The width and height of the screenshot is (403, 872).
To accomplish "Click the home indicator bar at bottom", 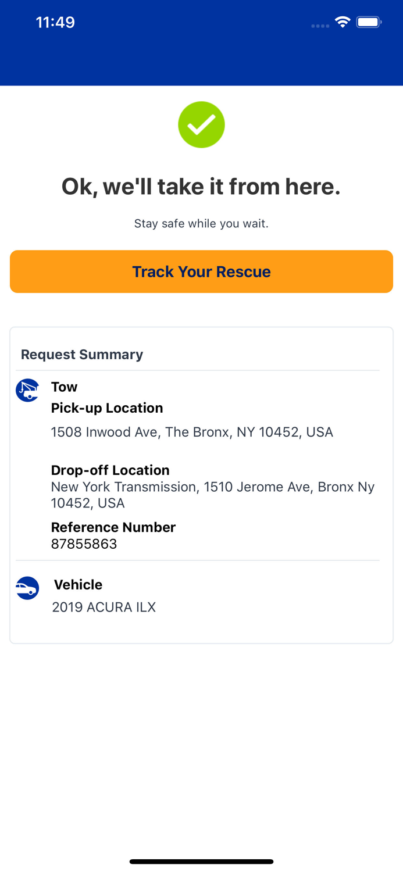I will [201, 861].
